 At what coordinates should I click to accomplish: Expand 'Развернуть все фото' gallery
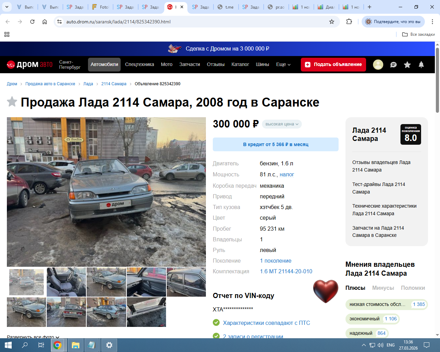coord(33,337)
